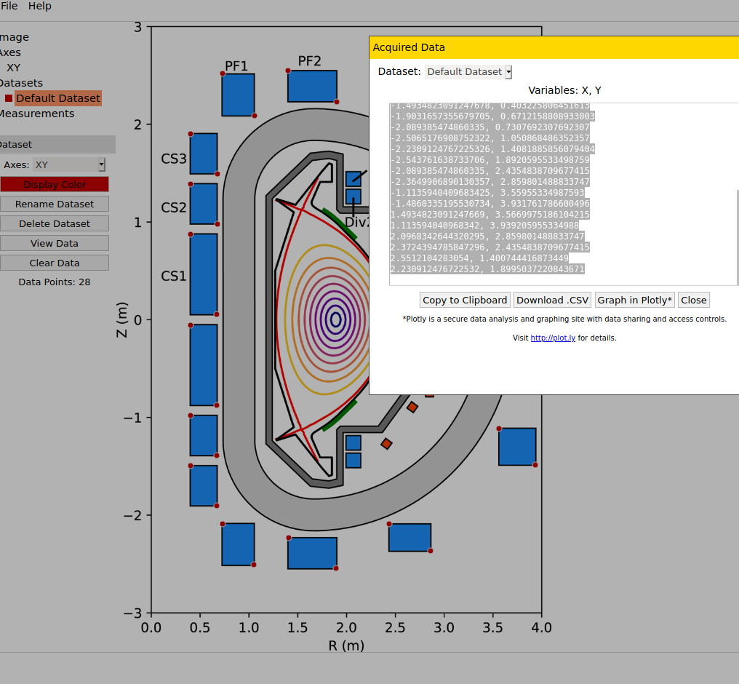The width and height of the screenshot is (739, 684).
Task: Click the Display Color button
Action: point(55,184)
